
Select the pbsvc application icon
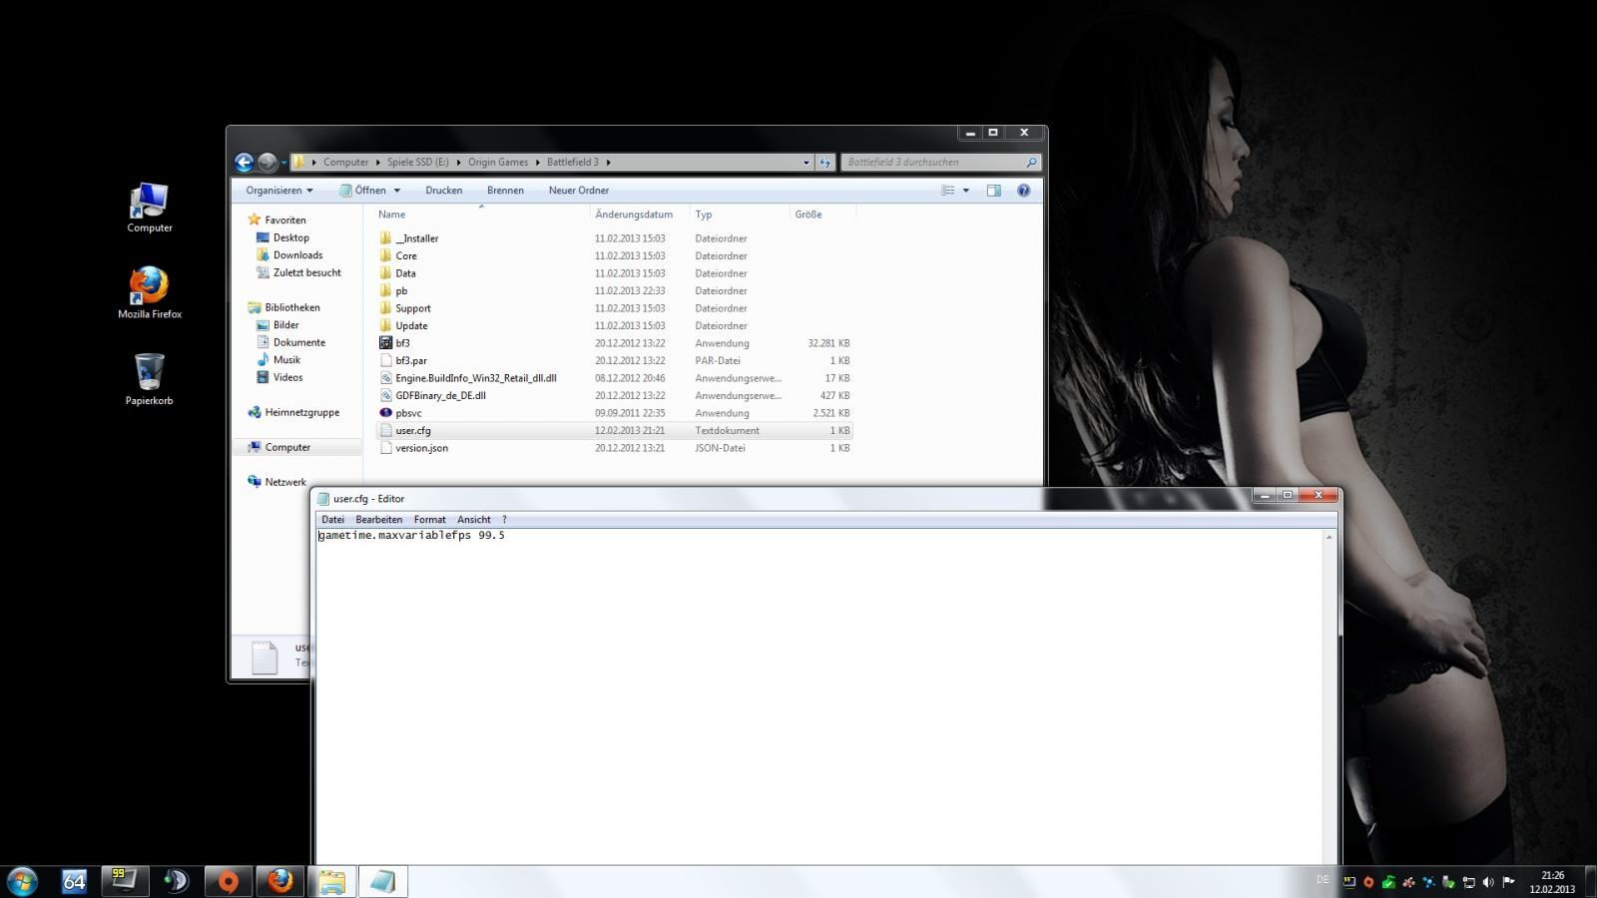(385, 413)
